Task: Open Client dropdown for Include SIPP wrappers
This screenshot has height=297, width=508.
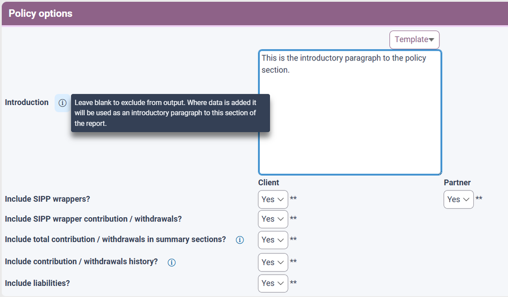Action: (x=273, y=200)
